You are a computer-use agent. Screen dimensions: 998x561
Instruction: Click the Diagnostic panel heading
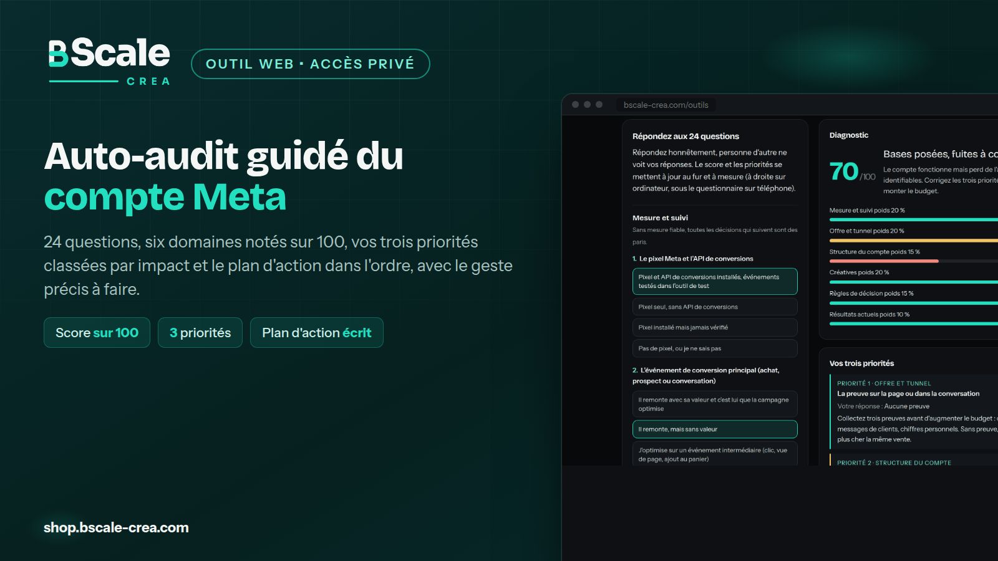click(849, 135)
